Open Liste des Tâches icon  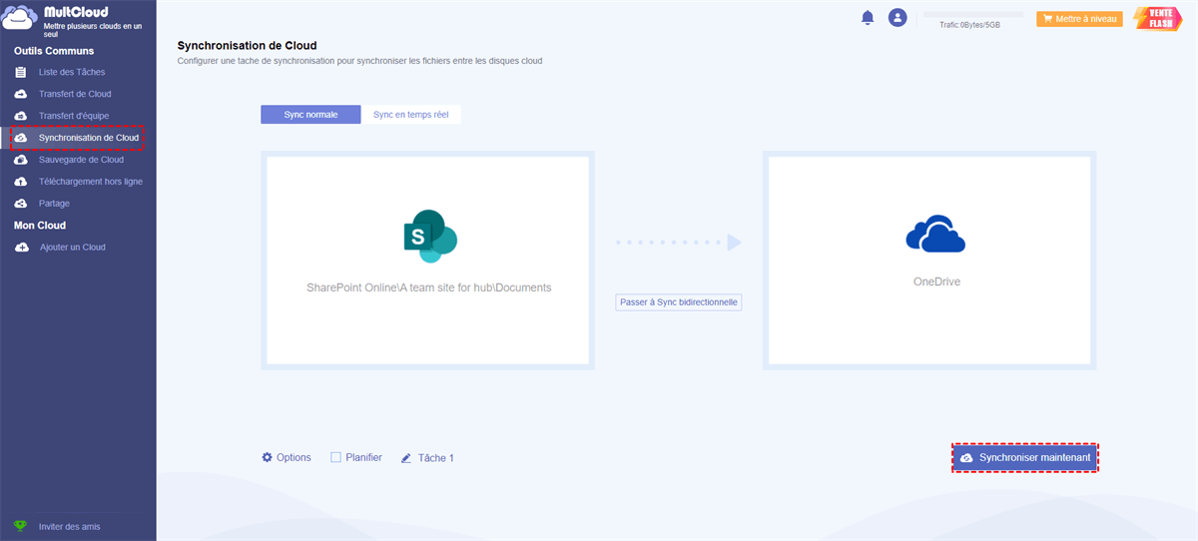coord(21,72)
